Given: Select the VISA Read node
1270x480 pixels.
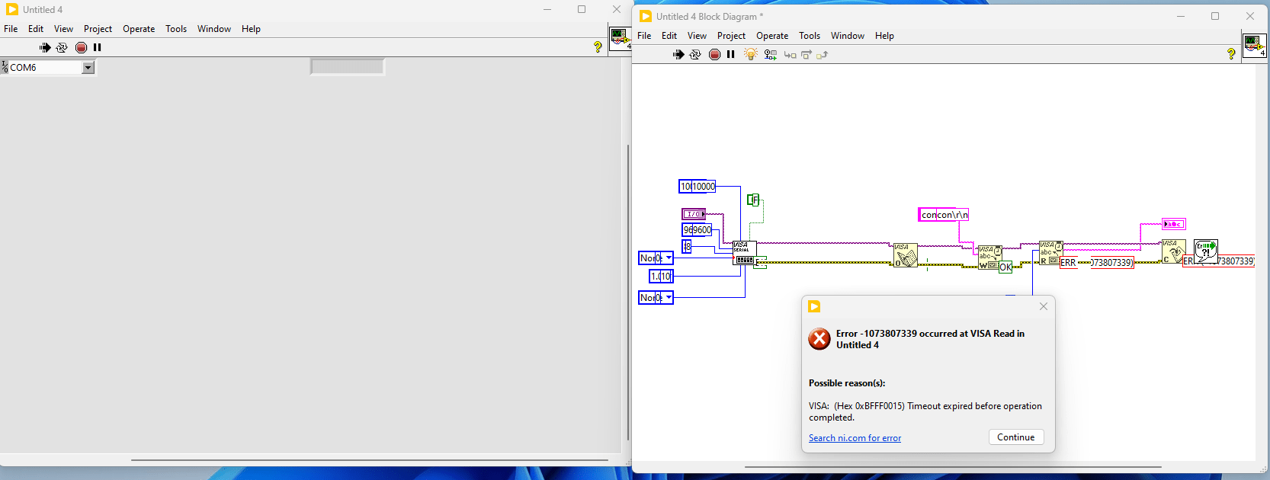Looking at the screenshot, I should tap(1050, 253).
